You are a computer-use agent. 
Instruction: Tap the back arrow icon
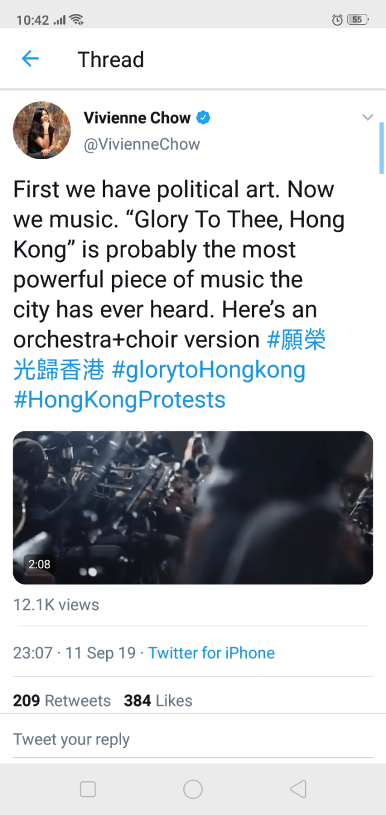tap(30, 59)
